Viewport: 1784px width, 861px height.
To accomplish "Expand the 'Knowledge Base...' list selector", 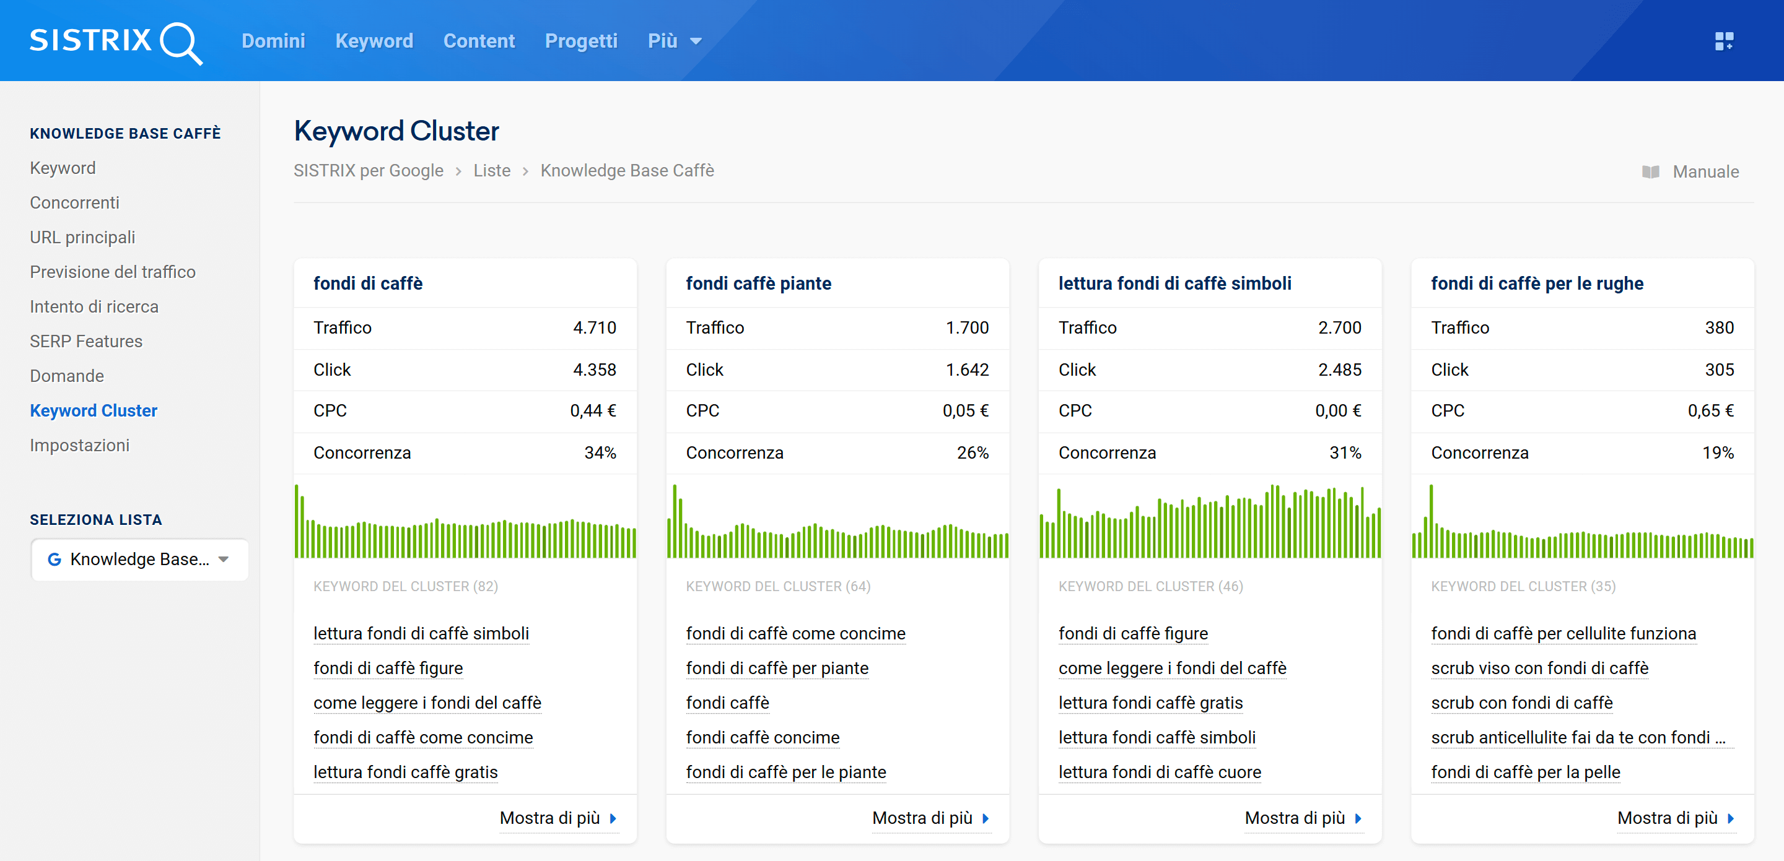I will 139,559.
